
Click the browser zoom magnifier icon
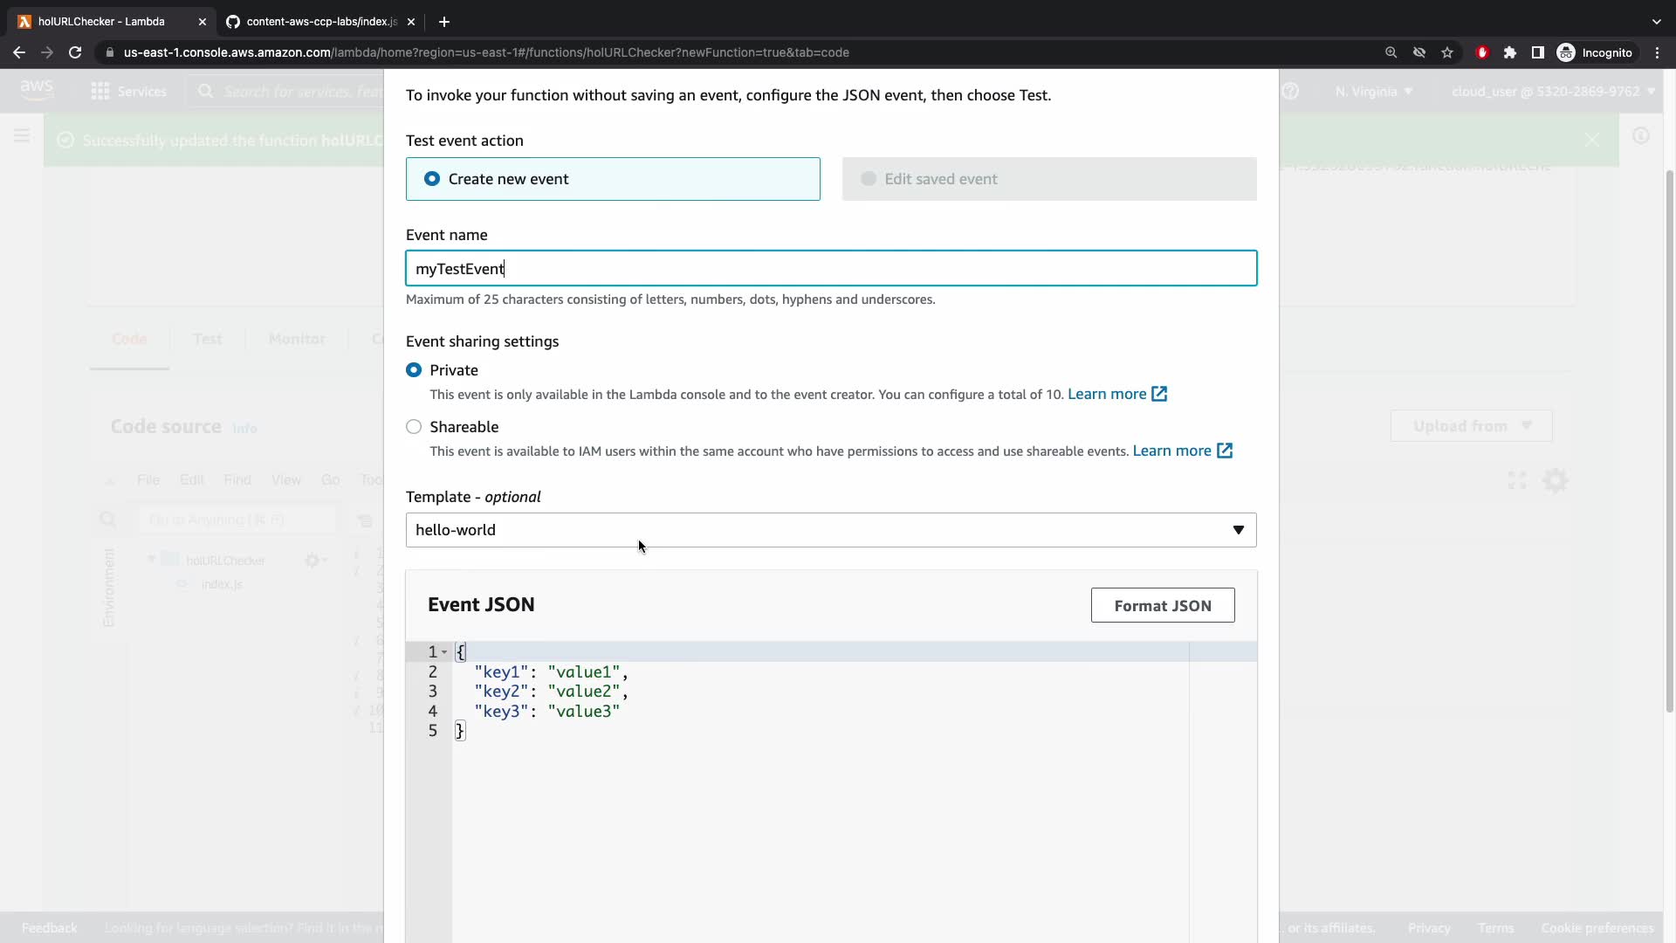pyautogui.click(x=1391, y=52)
